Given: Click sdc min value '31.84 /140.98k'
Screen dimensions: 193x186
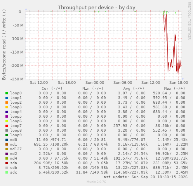Looking at the screenshot, I should tap(92, 172).
